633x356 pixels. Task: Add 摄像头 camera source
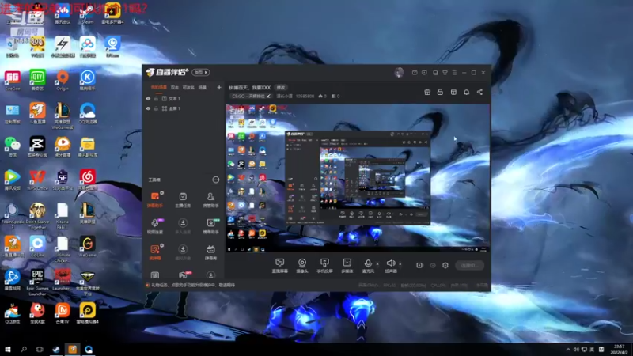(302, 266)
